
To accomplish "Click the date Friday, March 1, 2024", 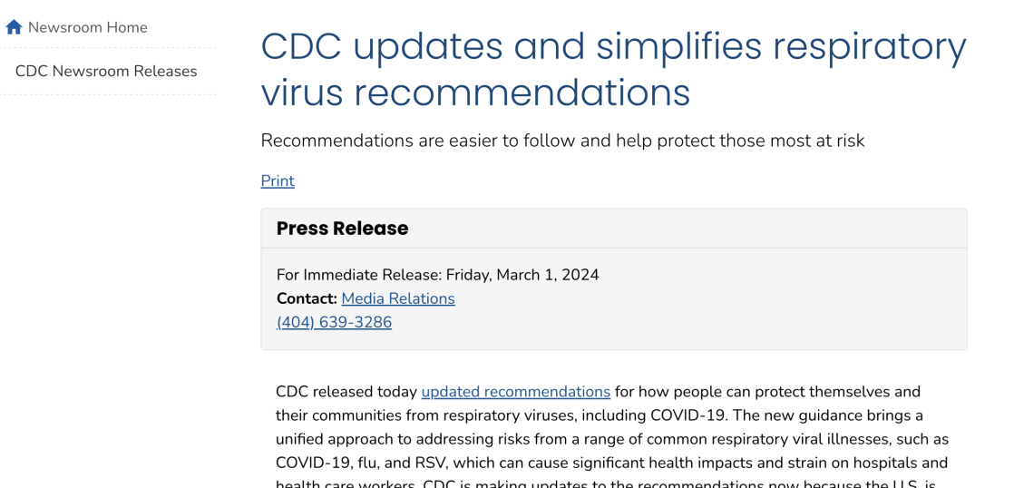I will 522,275.
